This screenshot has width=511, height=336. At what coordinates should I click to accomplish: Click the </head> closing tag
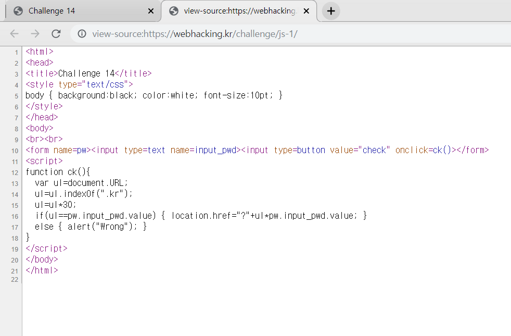42,117
